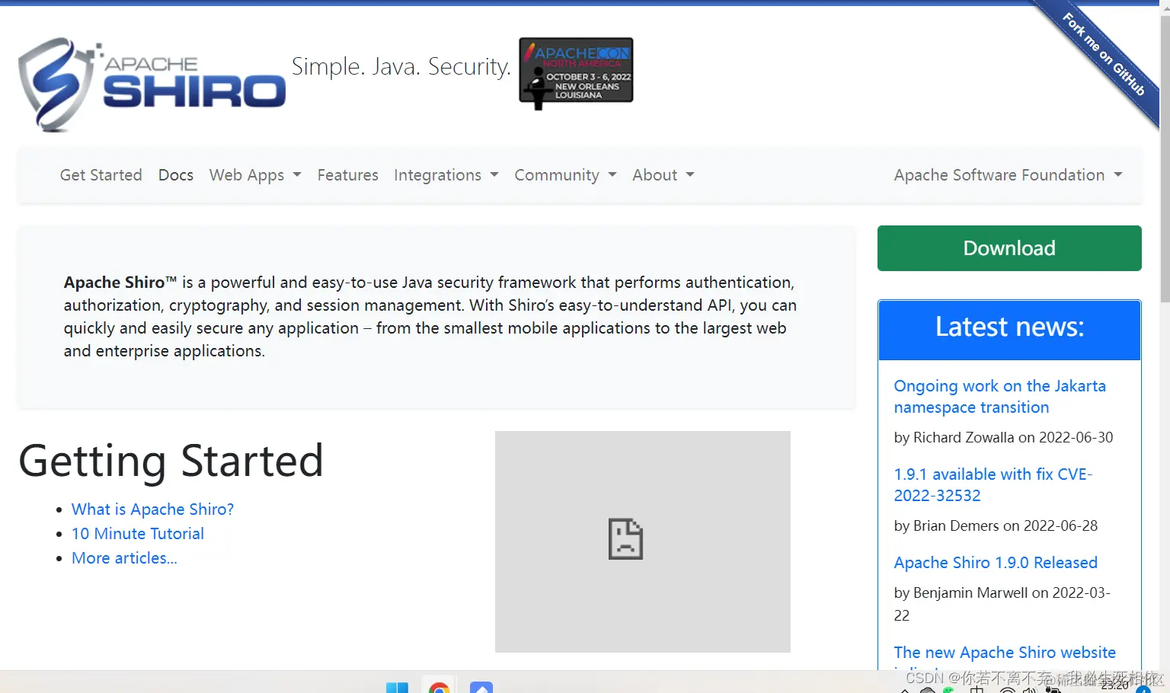
Task: Go to the Features page
Action: (x=347, y=175)
